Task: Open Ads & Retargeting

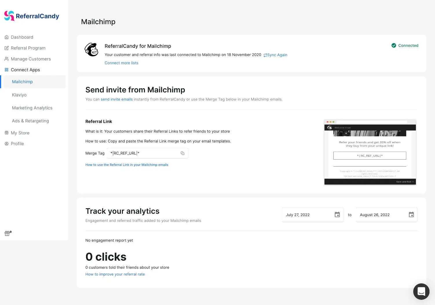Action: pyautogui.click(x=30, y=121)
